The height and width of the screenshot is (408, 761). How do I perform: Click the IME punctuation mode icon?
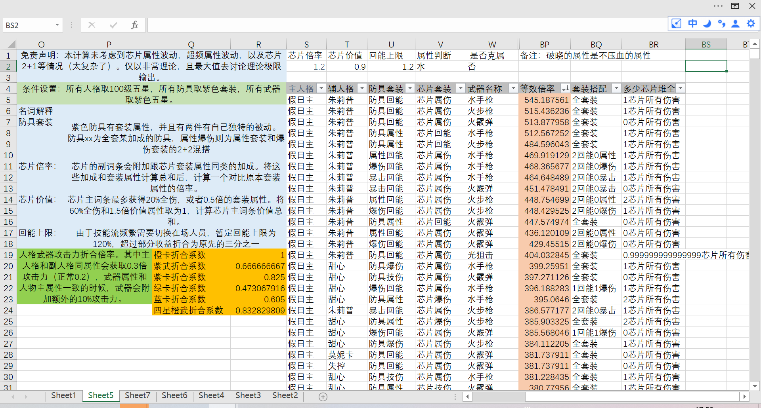point(721,23)
